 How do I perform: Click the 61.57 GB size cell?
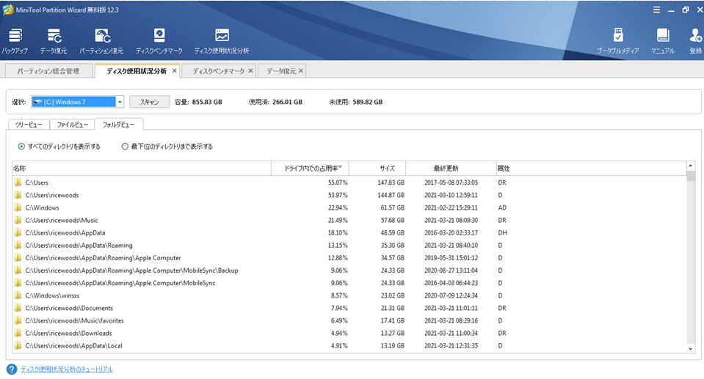393,207
